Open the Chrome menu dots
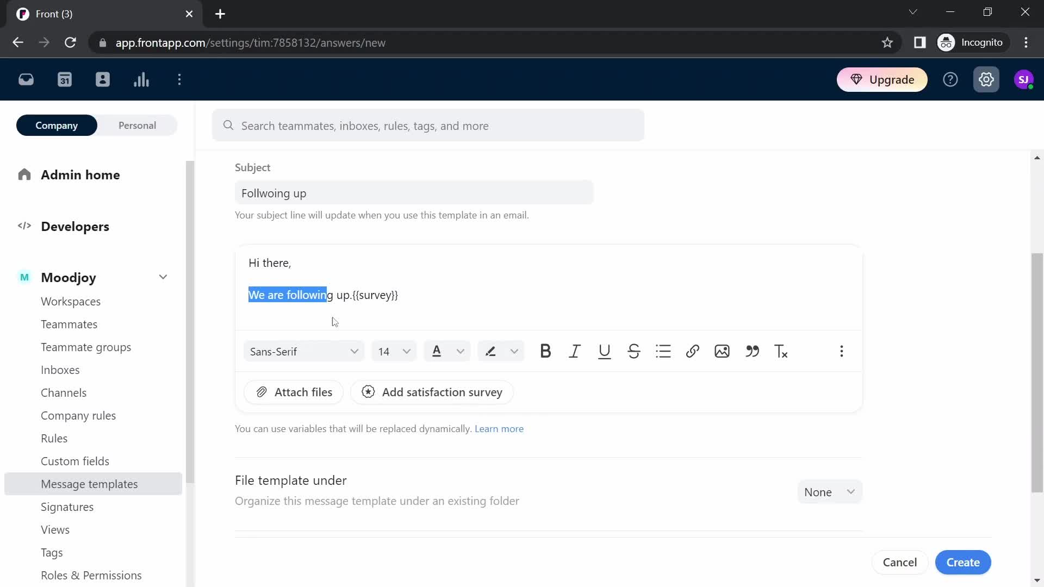 click(x=1026, y=42)
